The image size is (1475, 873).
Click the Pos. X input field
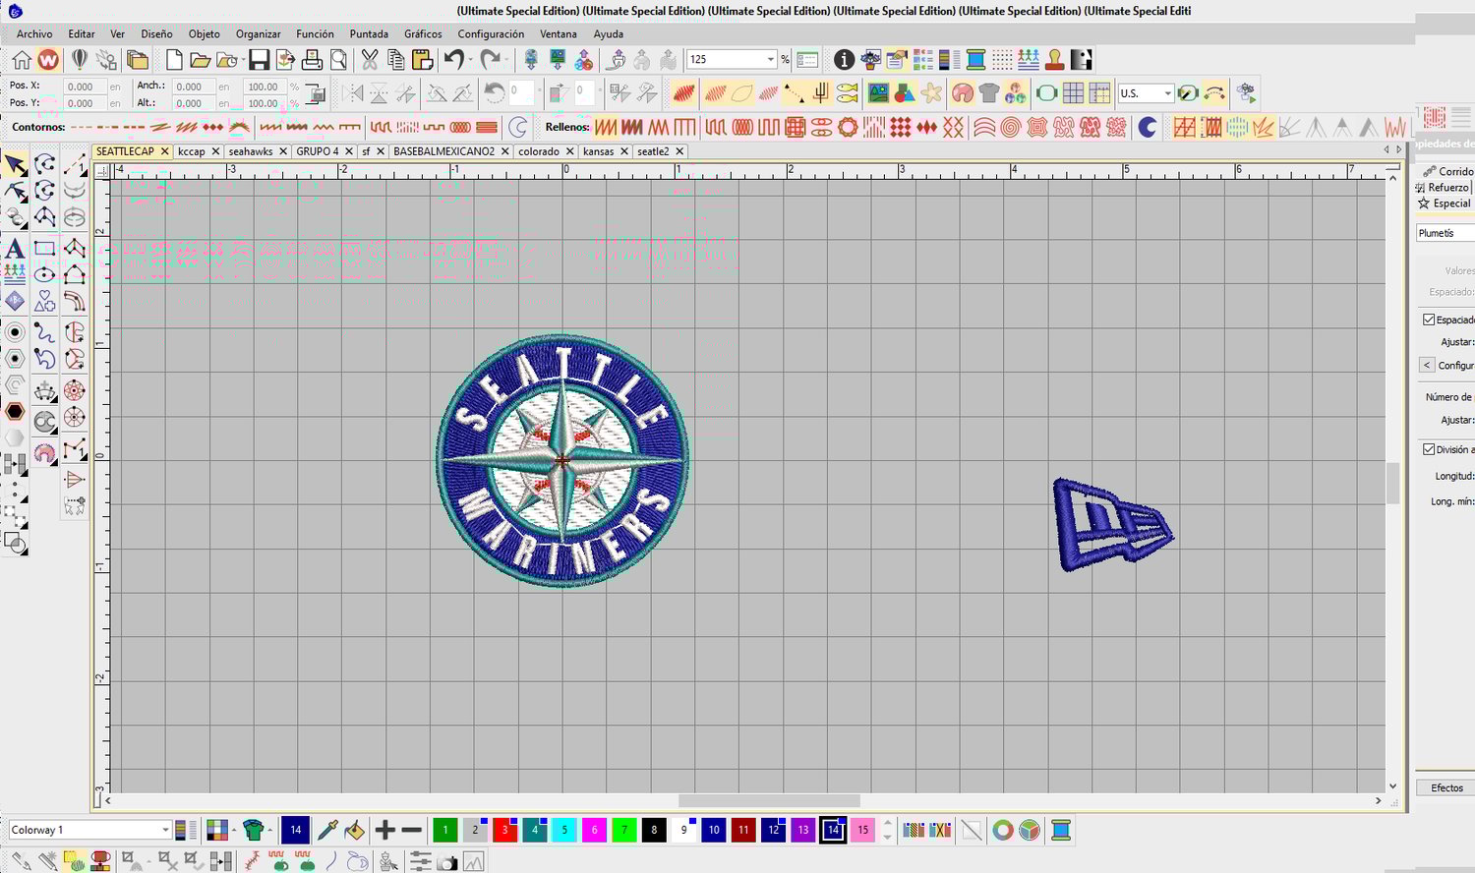pos(85,87)
